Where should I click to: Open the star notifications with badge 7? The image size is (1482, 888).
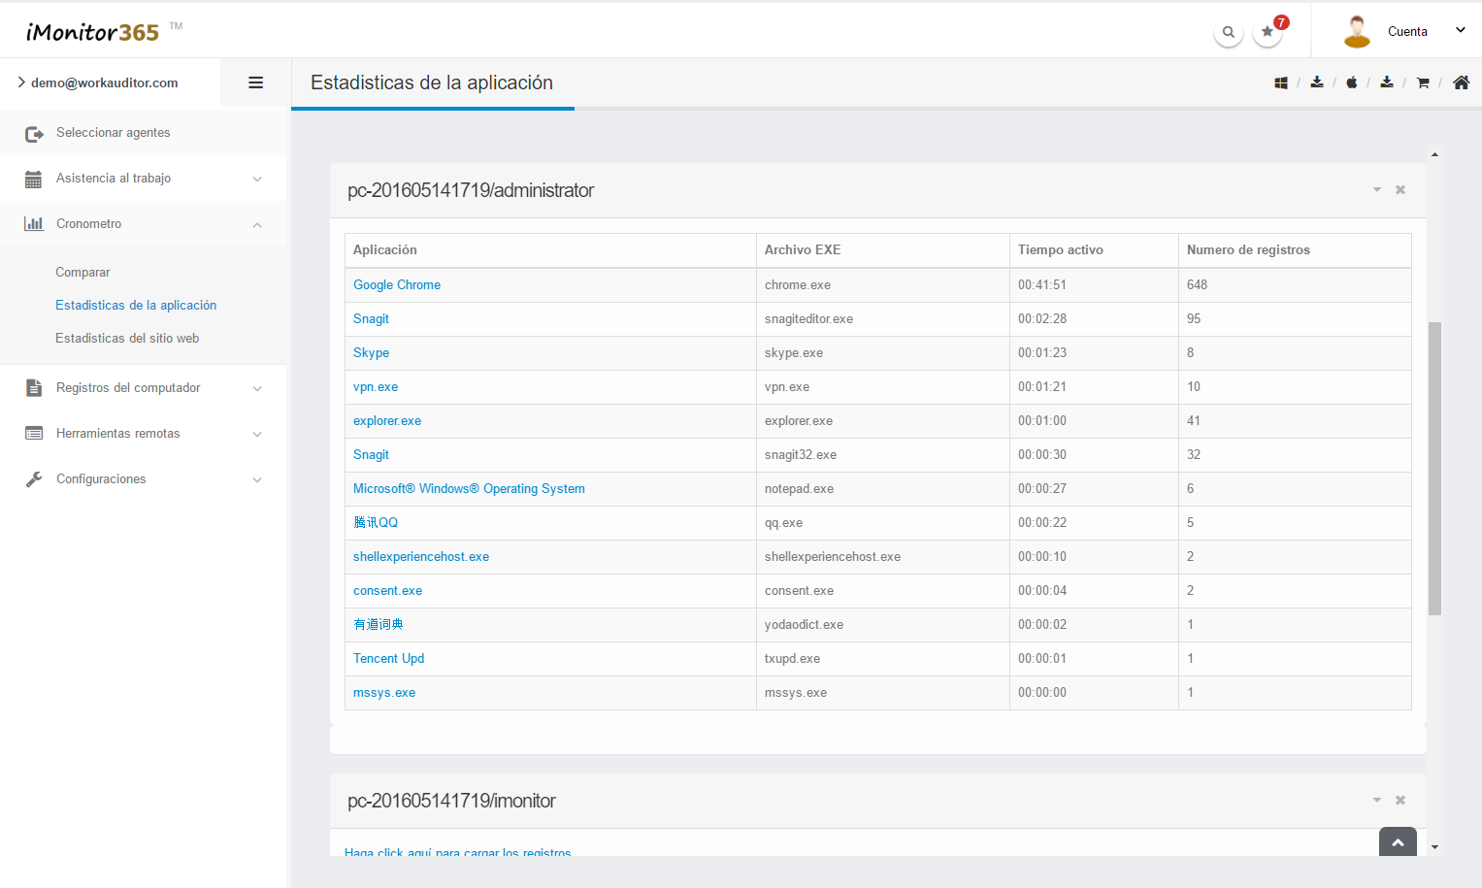1268,32
